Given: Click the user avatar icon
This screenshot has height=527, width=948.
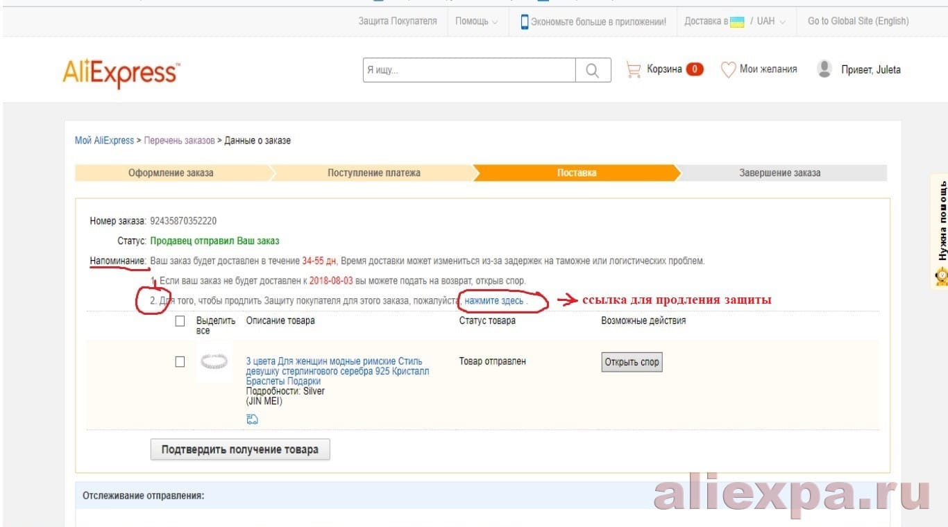Looking at the screenshot, I should pos(824,69).
